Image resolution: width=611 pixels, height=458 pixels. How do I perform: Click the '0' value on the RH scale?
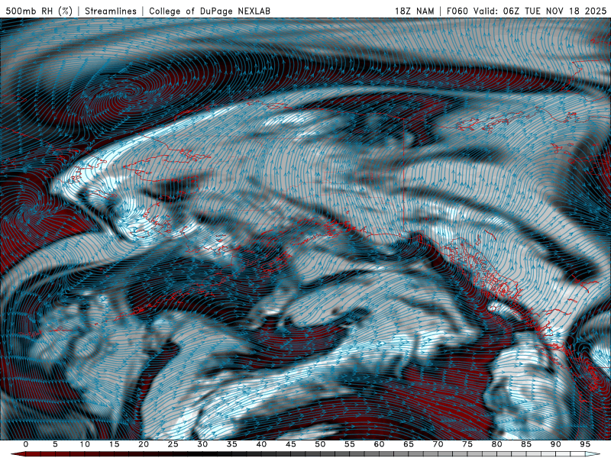click(x=26, y=444)
